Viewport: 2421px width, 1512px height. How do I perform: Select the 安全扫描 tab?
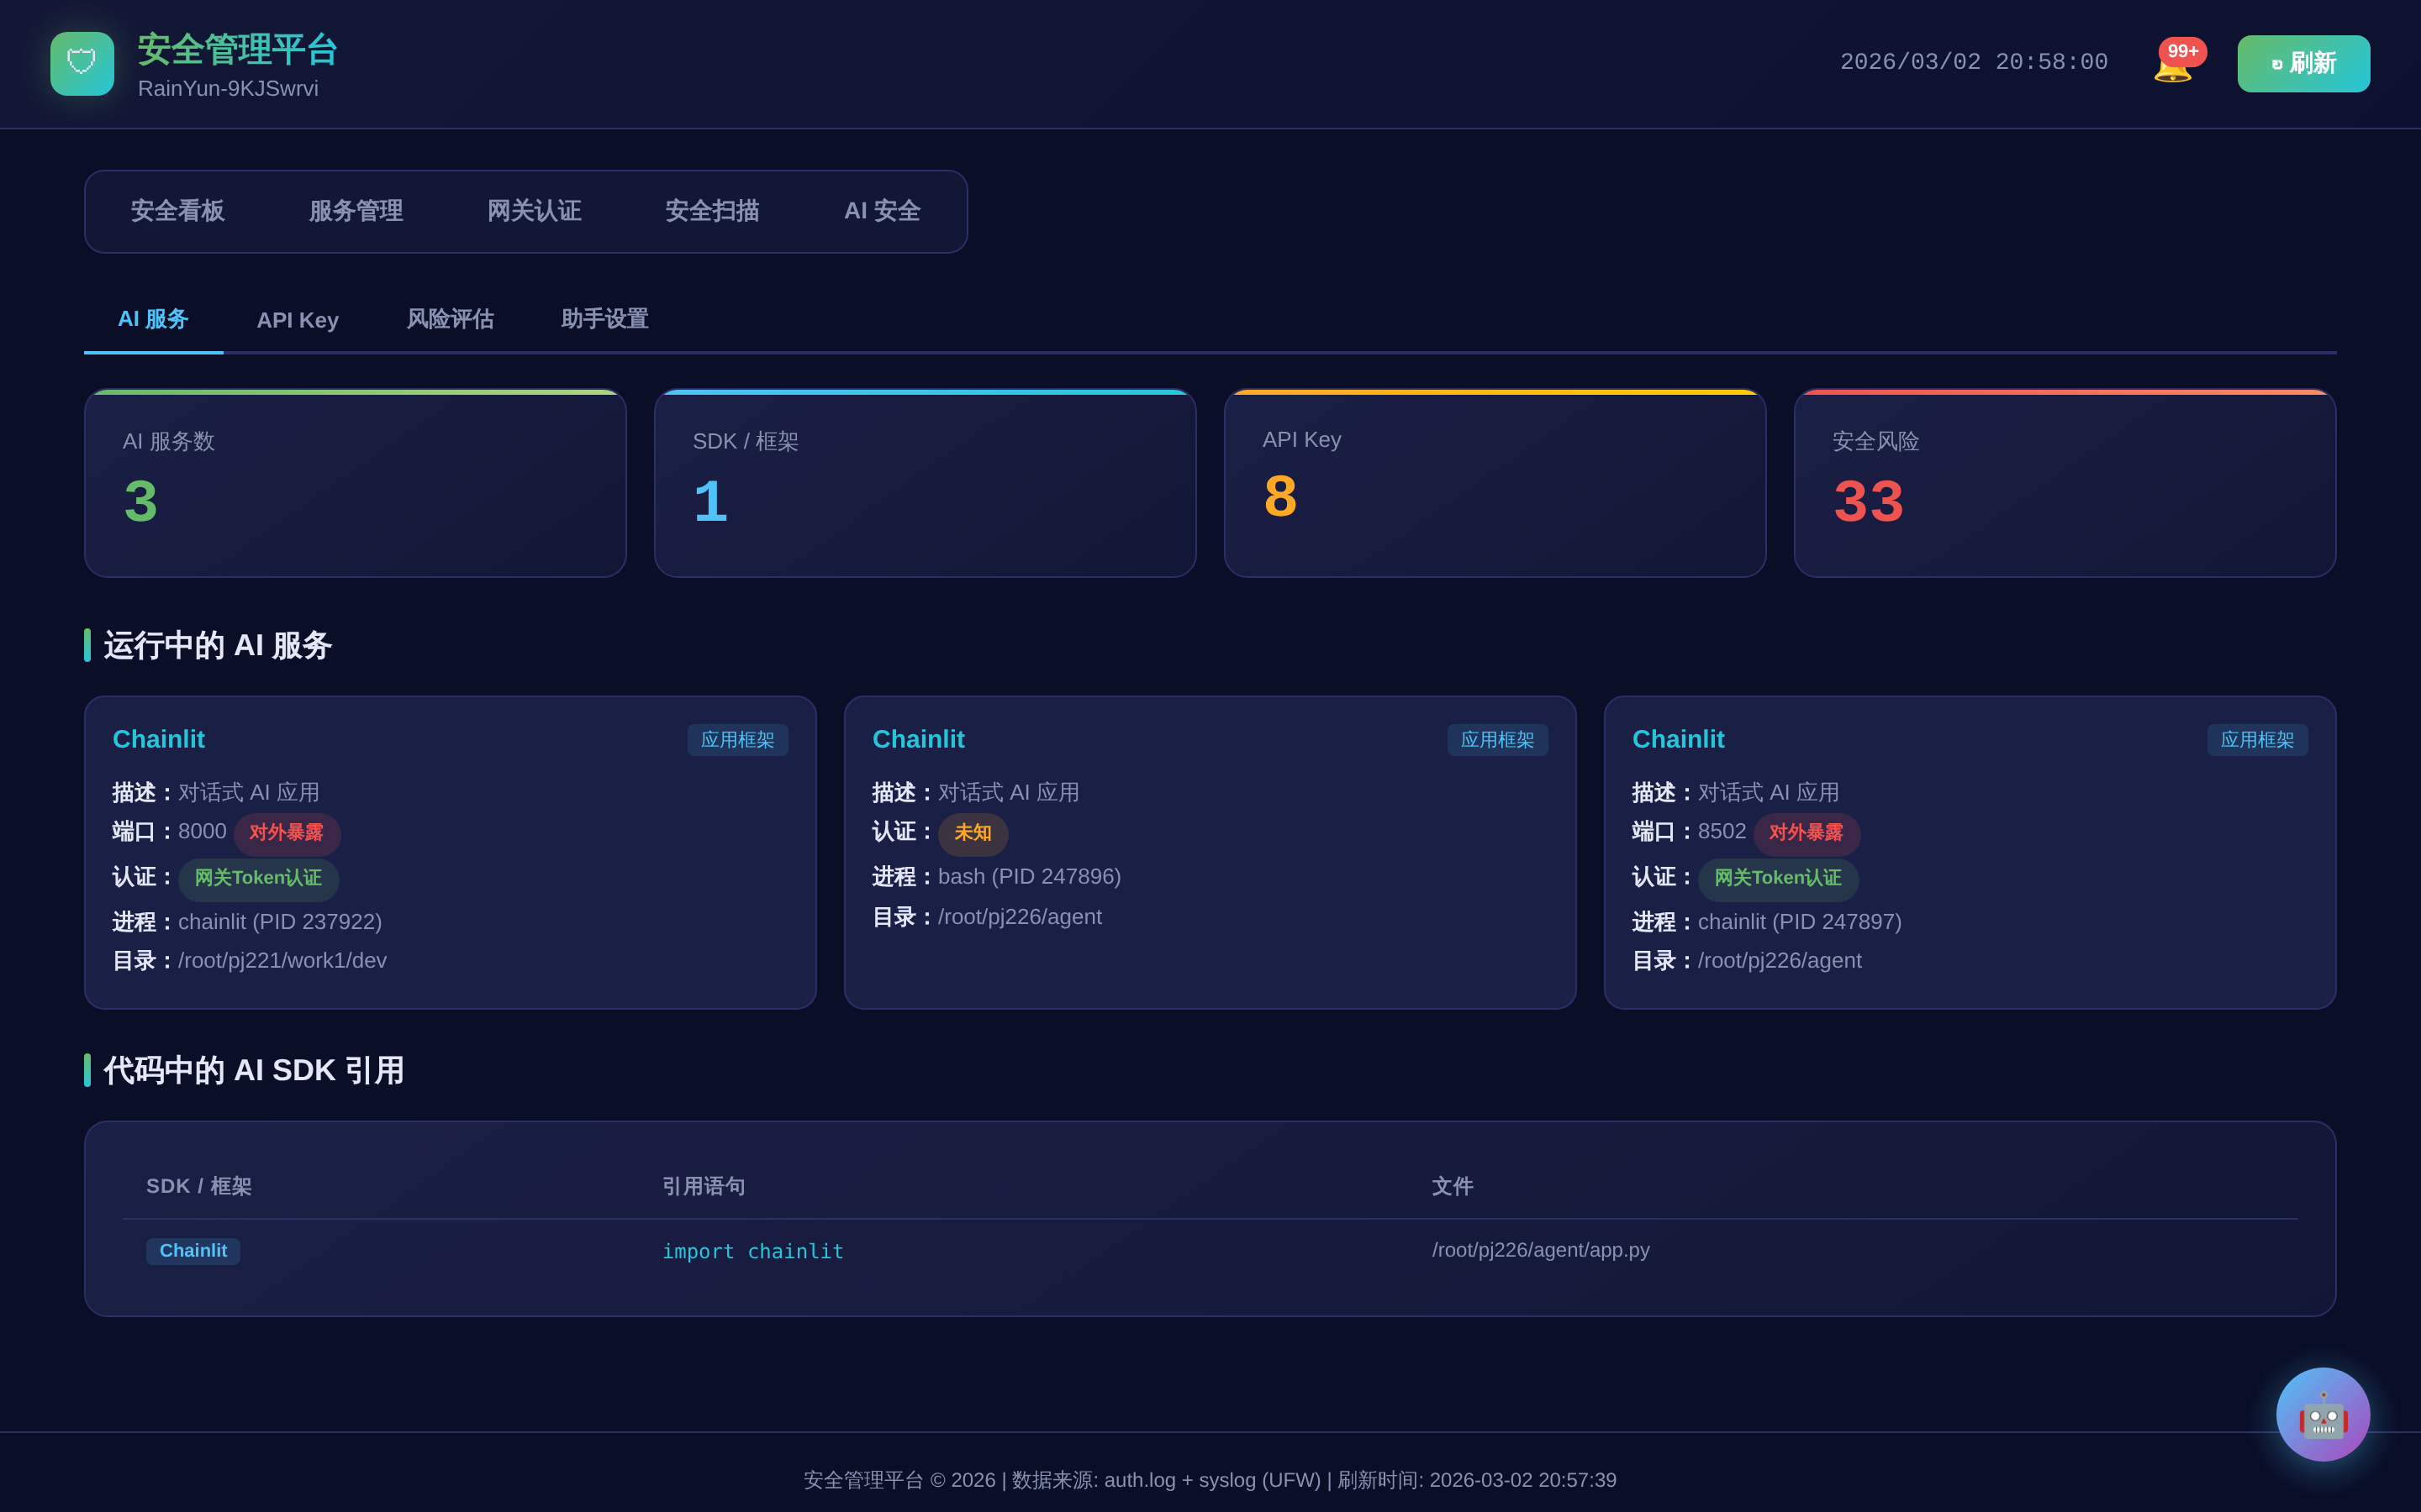711,211
